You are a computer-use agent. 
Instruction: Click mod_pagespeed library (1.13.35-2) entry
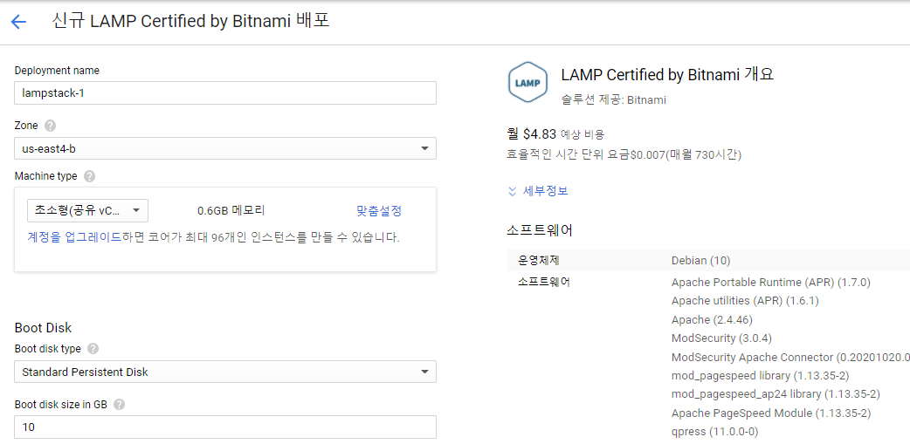click(x=761, y=376)
